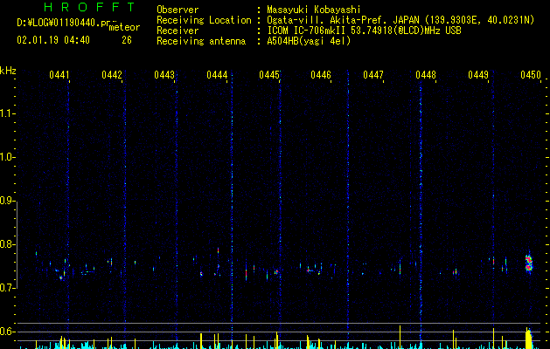
Task: Click the 1.0 frequency axis label
Action: (x=8, y=157)
